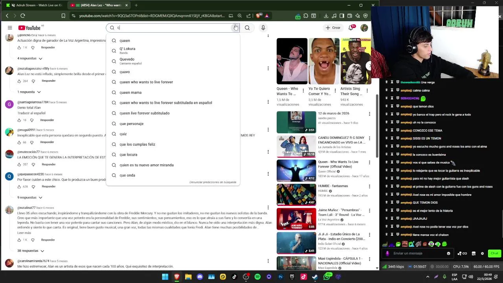Open the emoji picker in Kick chat
503x283 pixels.
(448, 253)
